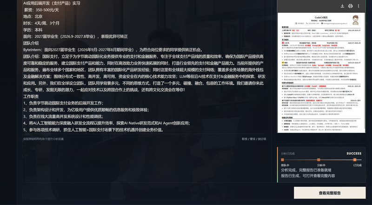Click the 查看完整报告 button
372x205 pixels.
click(330, 193)
